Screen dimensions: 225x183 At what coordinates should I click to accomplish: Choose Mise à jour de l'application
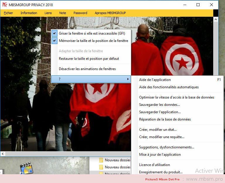click(160, 155)
